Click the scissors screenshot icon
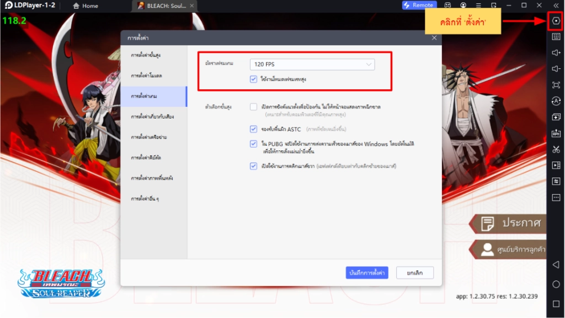Screen dimensions: 565x318 click(x=556, y=149)
